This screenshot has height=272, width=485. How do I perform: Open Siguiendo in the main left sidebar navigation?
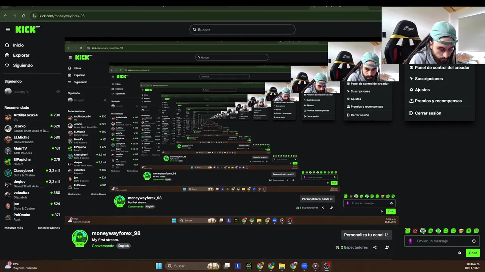[x=19, y=65]
